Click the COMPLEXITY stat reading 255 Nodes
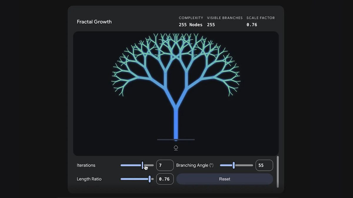This screenshot has width=353, height=198. coord(191,25)
